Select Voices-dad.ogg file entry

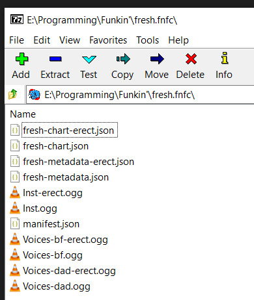tap(57, 286)
